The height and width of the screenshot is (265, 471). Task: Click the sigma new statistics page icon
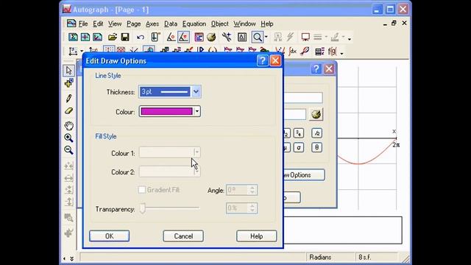click(x=73, y=38)
